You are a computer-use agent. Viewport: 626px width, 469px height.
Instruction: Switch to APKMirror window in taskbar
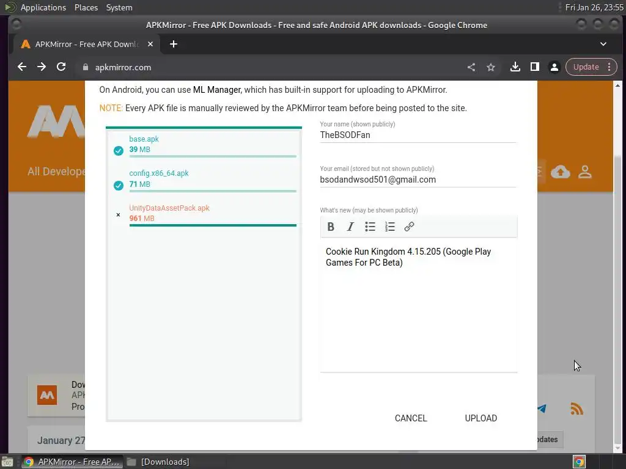click(72, 462)
